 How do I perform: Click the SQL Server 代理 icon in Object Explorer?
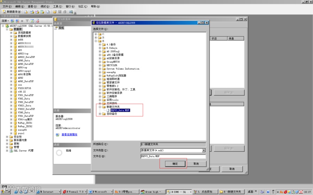tap(11, 151)
